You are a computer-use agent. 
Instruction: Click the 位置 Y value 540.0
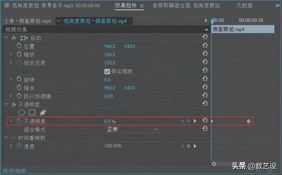click(130, 46)
